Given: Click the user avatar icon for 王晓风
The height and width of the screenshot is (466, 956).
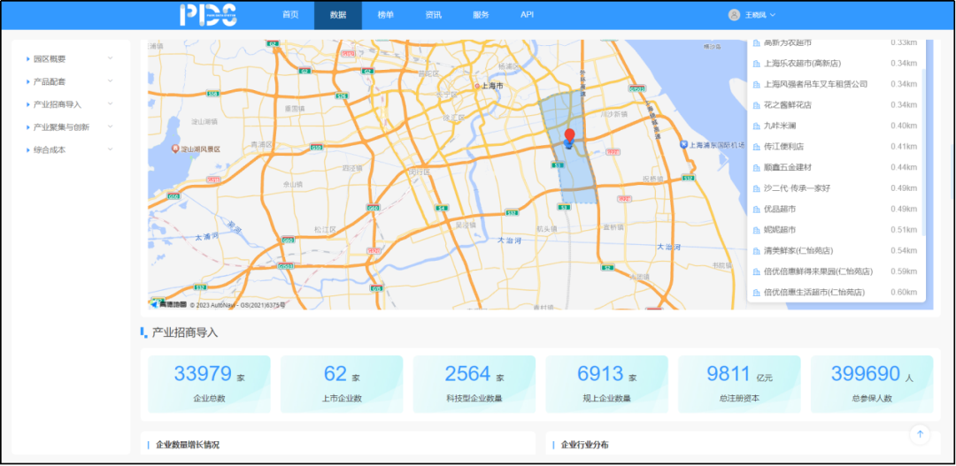Looking at the screenshot, I should click(x=733, y=15).
